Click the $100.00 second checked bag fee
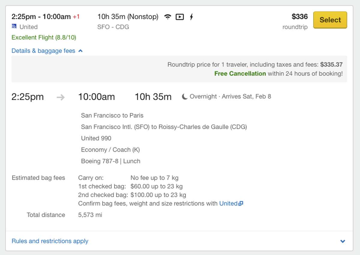Viewport: 360px width, 255px height. click(x=158, y=195)
